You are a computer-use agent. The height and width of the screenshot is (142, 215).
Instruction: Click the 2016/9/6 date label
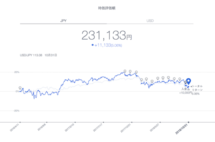tap(42, 127)
